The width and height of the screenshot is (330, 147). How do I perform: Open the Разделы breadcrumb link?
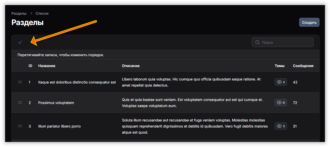click(19, 13)
